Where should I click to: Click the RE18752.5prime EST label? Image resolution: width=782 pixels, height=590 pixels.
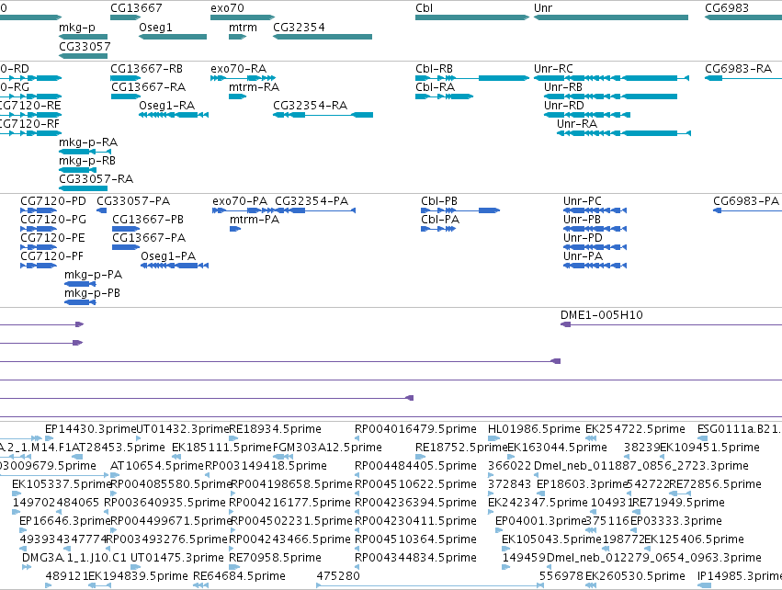(461, 448)
